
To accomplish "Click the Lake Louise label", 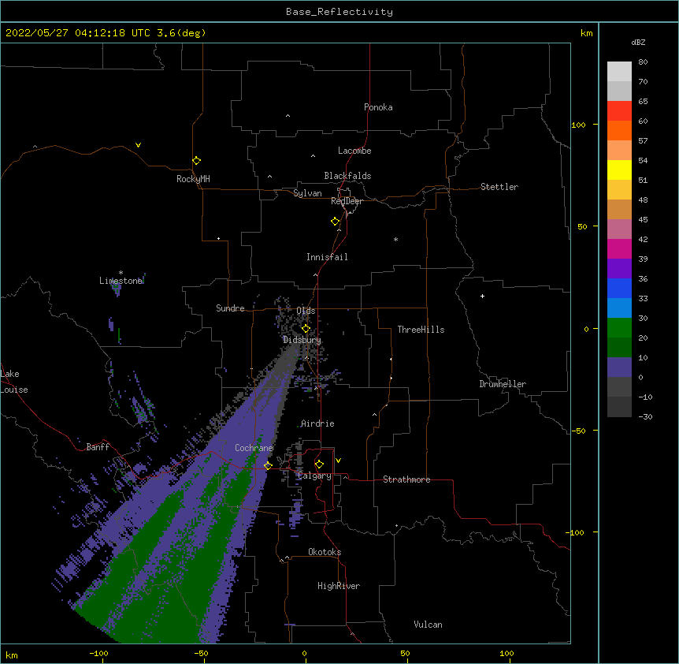I will click(14, 382).
